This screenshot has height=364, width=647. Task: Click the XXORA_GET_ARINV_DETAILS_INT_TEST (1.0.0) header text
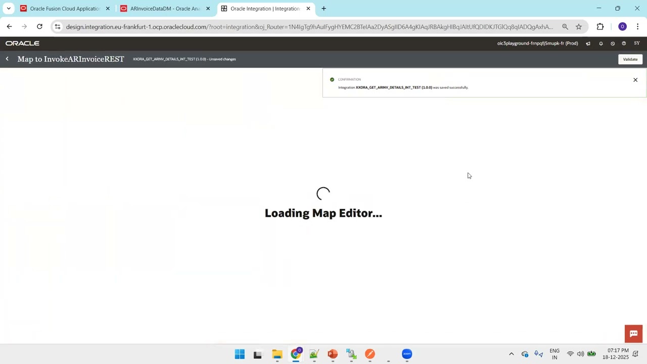(x=169, y=59)
